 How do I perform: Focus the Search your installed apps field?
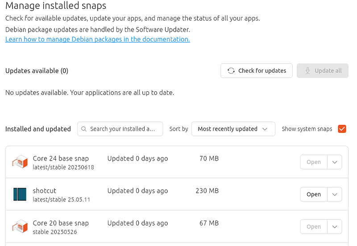tap(123, 129)
